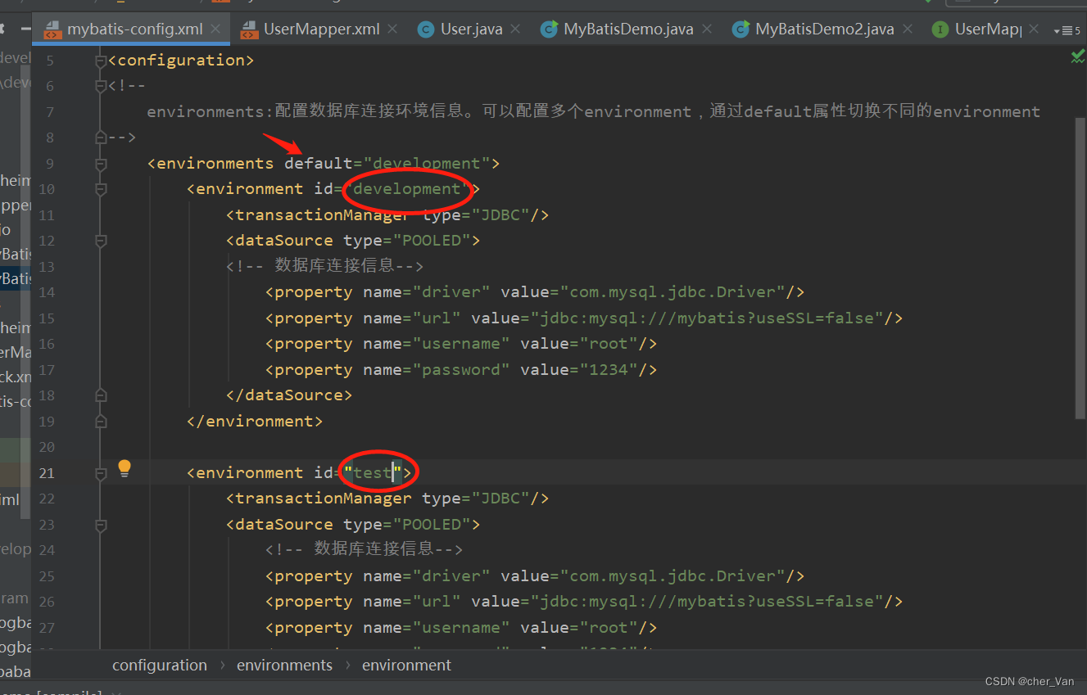Hide the project tool window with minus icon

click(26, 29)
